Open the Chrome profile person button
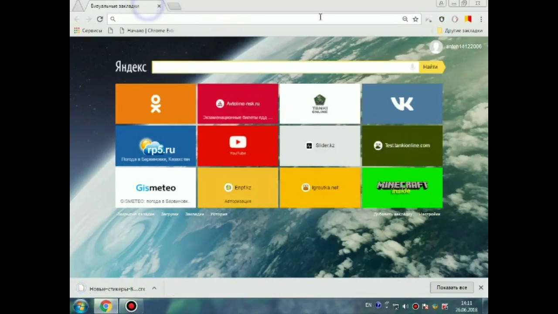Image resolution: width=558 pixels, height=314 pixels. click(441, 3)
